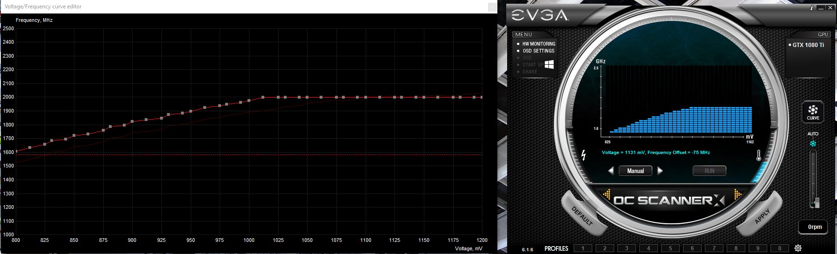Minimize the EVGA Precision window

pos(820,8)
